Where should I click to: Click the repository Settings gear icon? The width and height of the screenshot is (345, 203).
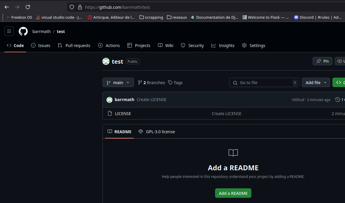click(244, 45)
